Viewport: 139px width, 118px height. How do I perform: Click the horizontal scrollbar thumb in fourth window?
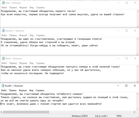pos(26,112)
